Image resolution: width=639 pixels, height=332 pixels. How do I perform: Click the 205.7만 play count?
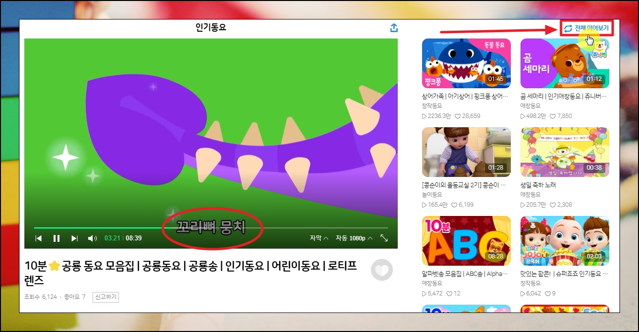click(534, 205)
